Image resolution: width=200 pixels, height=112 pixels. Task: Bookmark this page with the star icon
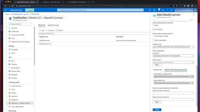point(180,6)
